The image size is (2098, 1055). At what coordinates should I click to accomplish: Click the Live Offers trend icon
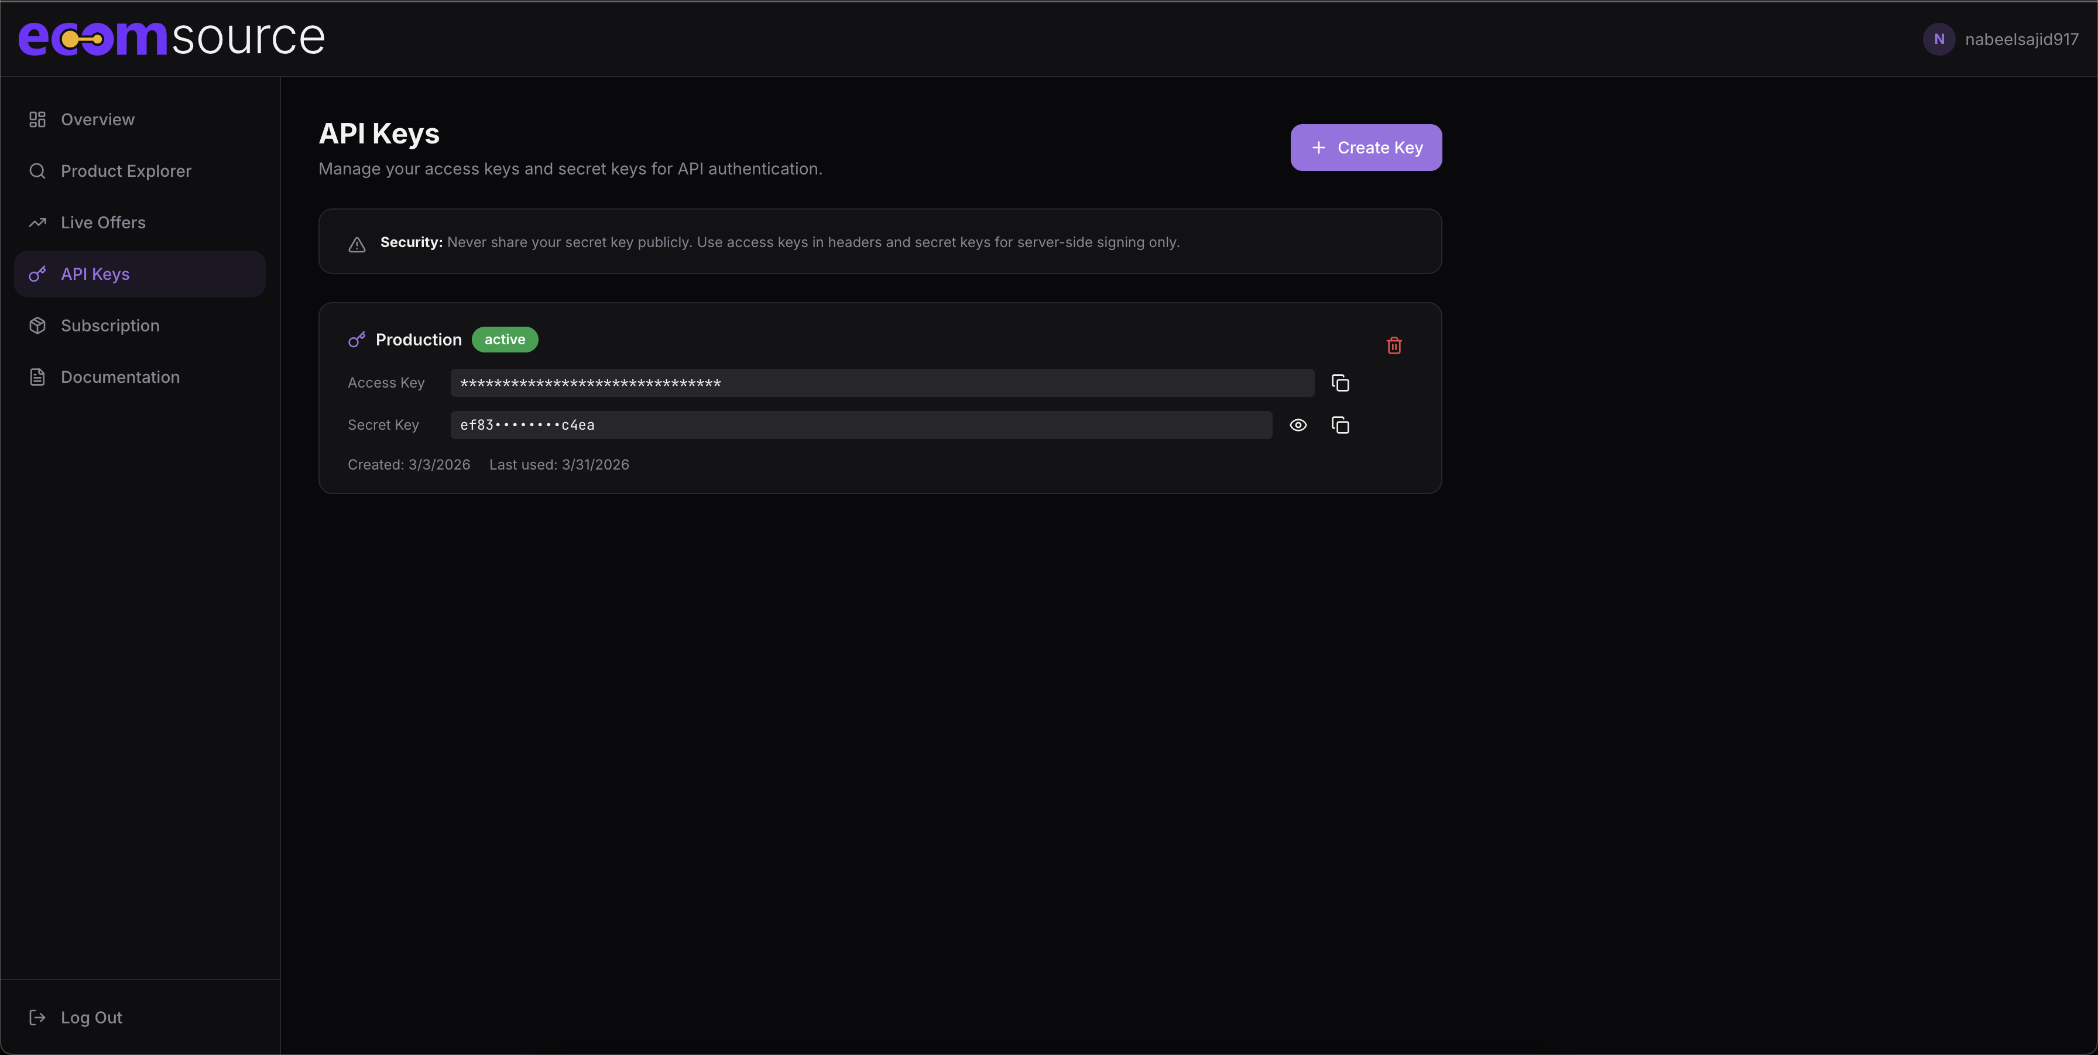click(37, 222)
